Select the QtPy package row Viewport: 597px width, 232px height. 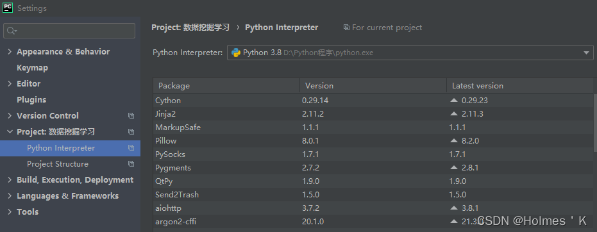click(373, 181)
